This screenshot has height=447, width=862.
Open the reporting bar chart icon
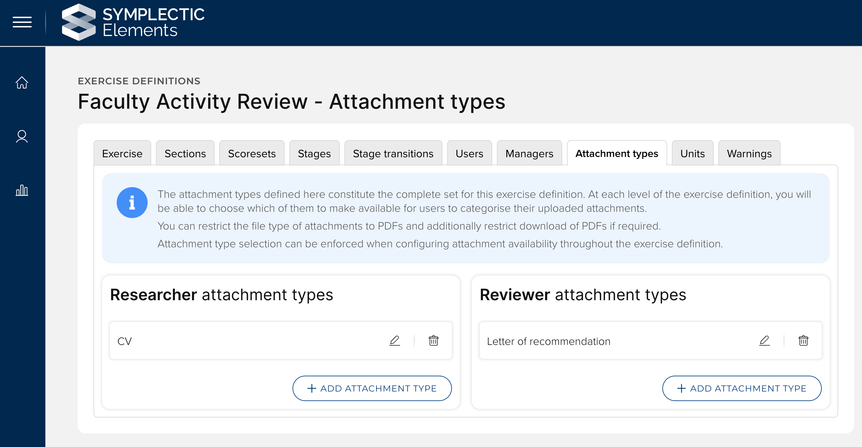tap(22, 191)
